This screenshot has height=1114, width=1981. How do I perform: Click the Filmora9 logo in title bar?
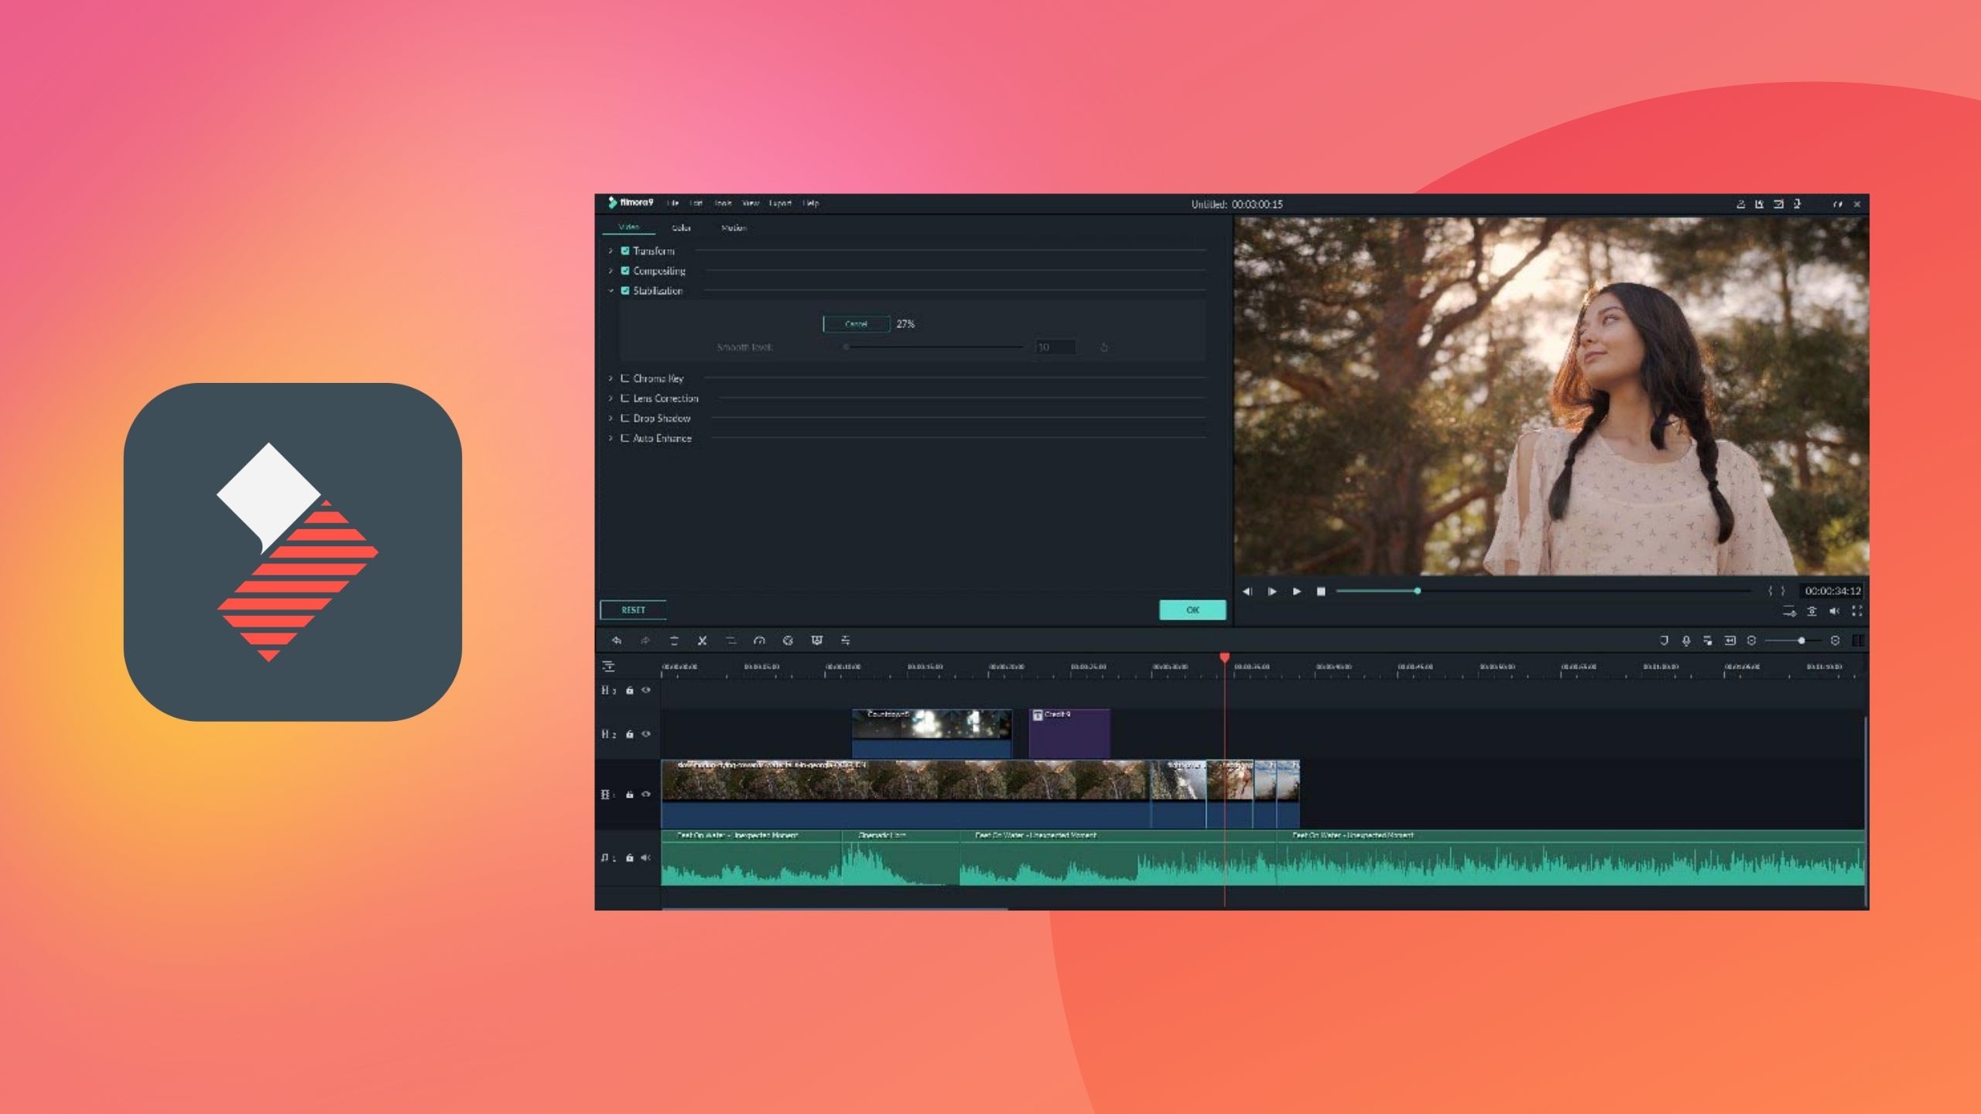click(630, 203)
